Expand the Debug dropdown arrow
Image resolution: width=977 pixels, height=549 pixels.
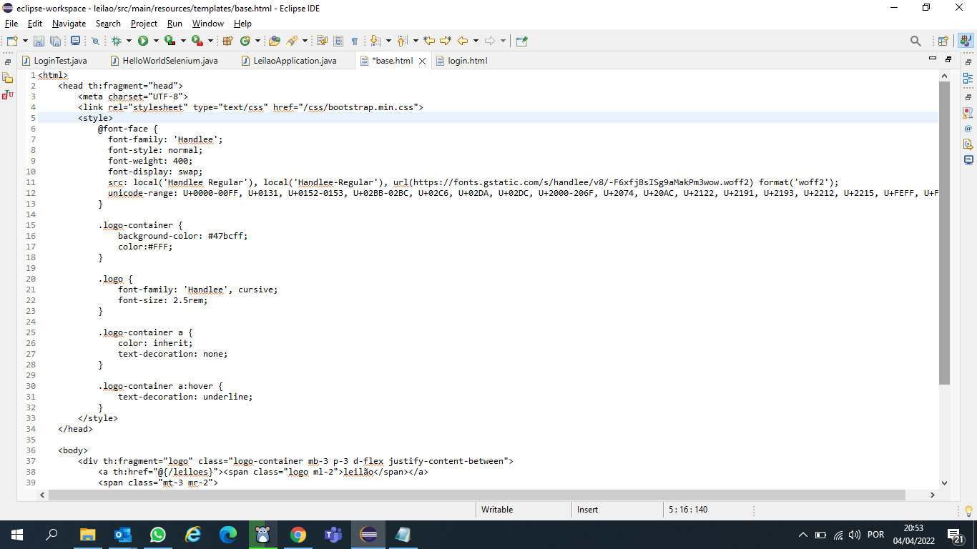click(x=129, y=41)
